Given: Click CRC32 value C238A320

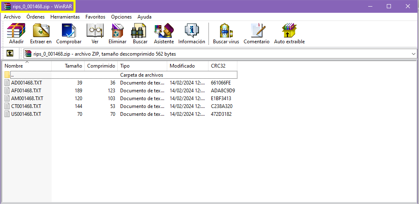Looking at the screenshot, I should (222, 106).
